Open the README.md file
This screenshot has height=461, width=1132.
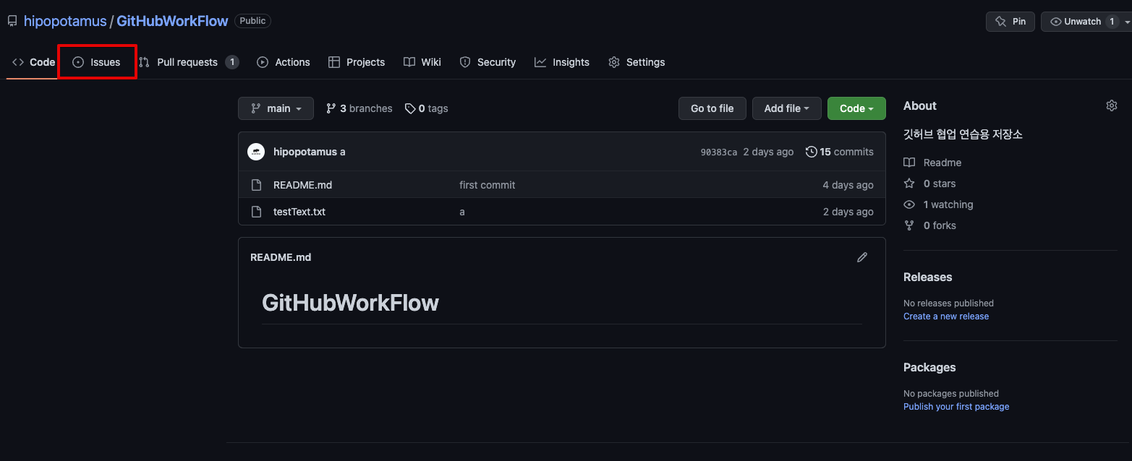[x=302, y=185]
